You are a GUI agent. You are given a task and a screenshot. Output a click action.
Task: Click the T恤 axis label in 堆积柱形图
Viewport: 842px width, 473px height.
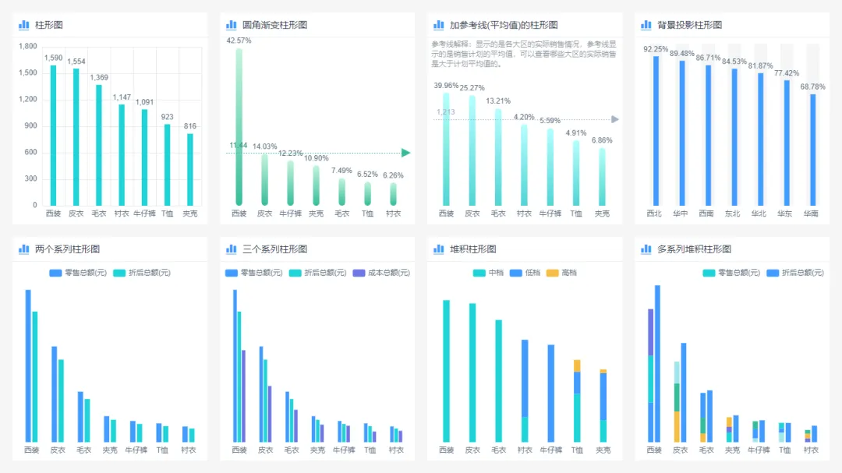pyautogui.click(x=577, y=450)
